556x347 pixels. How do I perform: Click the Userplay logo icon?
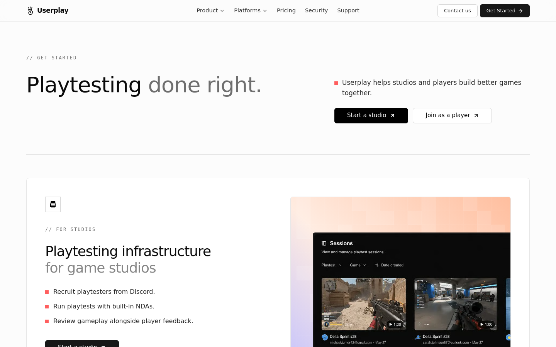tap(31, 11)
